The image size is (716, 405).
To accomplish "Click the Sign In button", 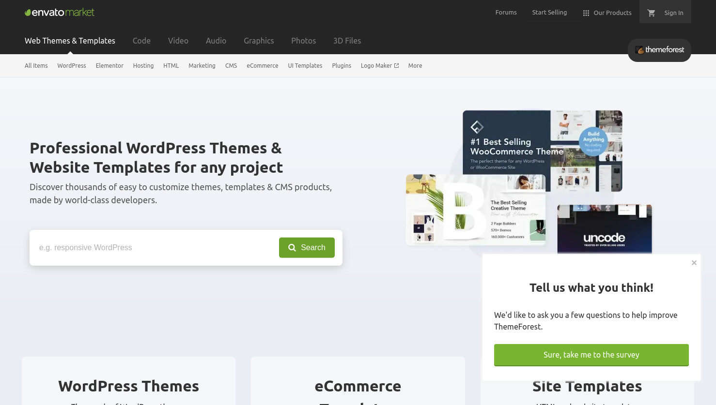I will point(674,13).
